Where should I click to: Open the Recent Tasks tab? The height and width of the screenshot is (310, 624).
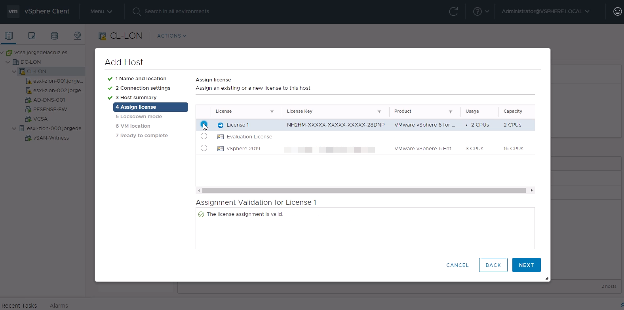pos(19,306)
